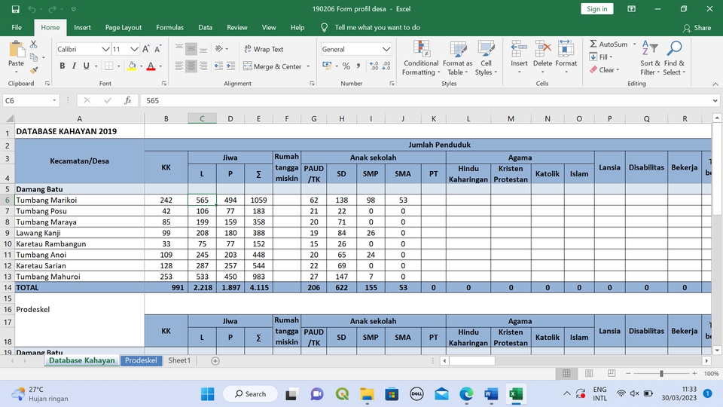Switch to the Data ribbon tab

pyautogui.click(x=205, y=28)
